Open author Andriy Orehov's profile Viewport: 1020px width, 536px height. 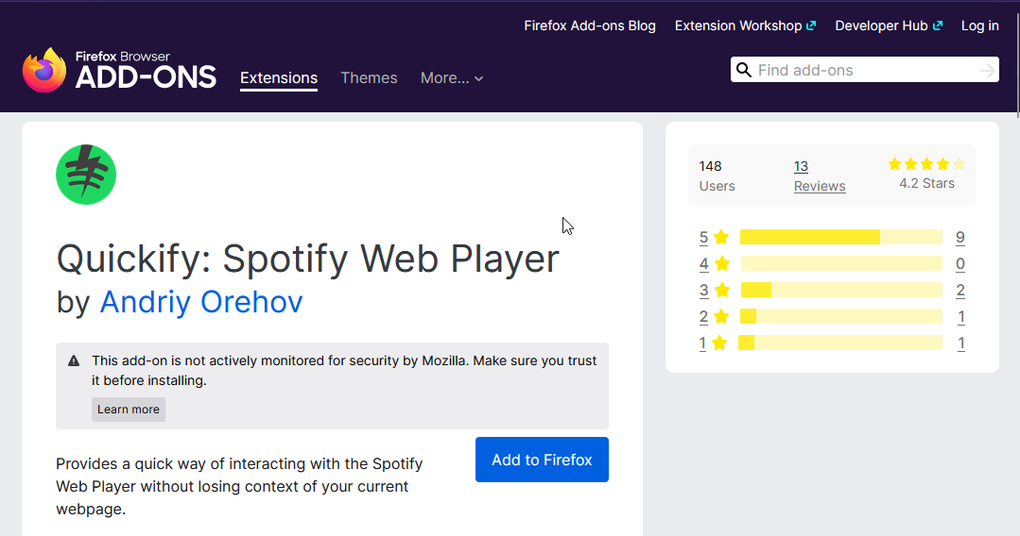pyautogui.click(x=201, y=301)
